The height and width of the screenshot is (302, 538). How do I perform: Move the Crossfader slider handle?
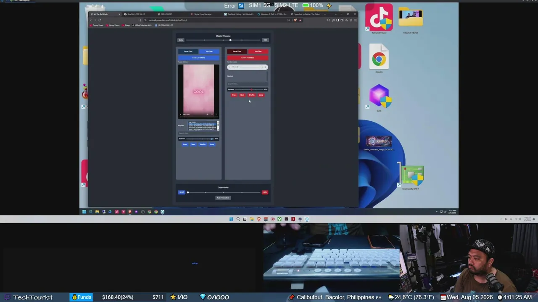pyautogui.click(x=188, y=193)
